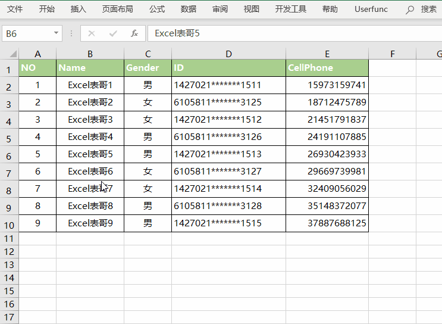442x324 pixels.
Task: Click the Select All corner triangle
Action: [x=13, y=54]
